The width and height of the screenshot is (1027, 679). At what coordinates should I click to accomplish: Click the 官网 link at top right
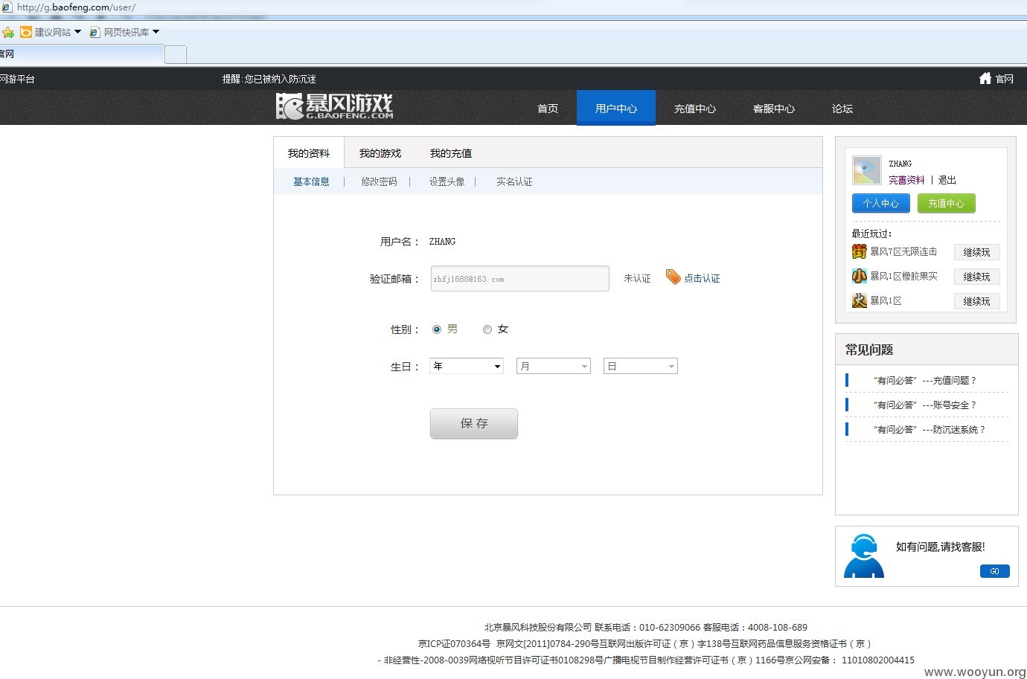1005,79
